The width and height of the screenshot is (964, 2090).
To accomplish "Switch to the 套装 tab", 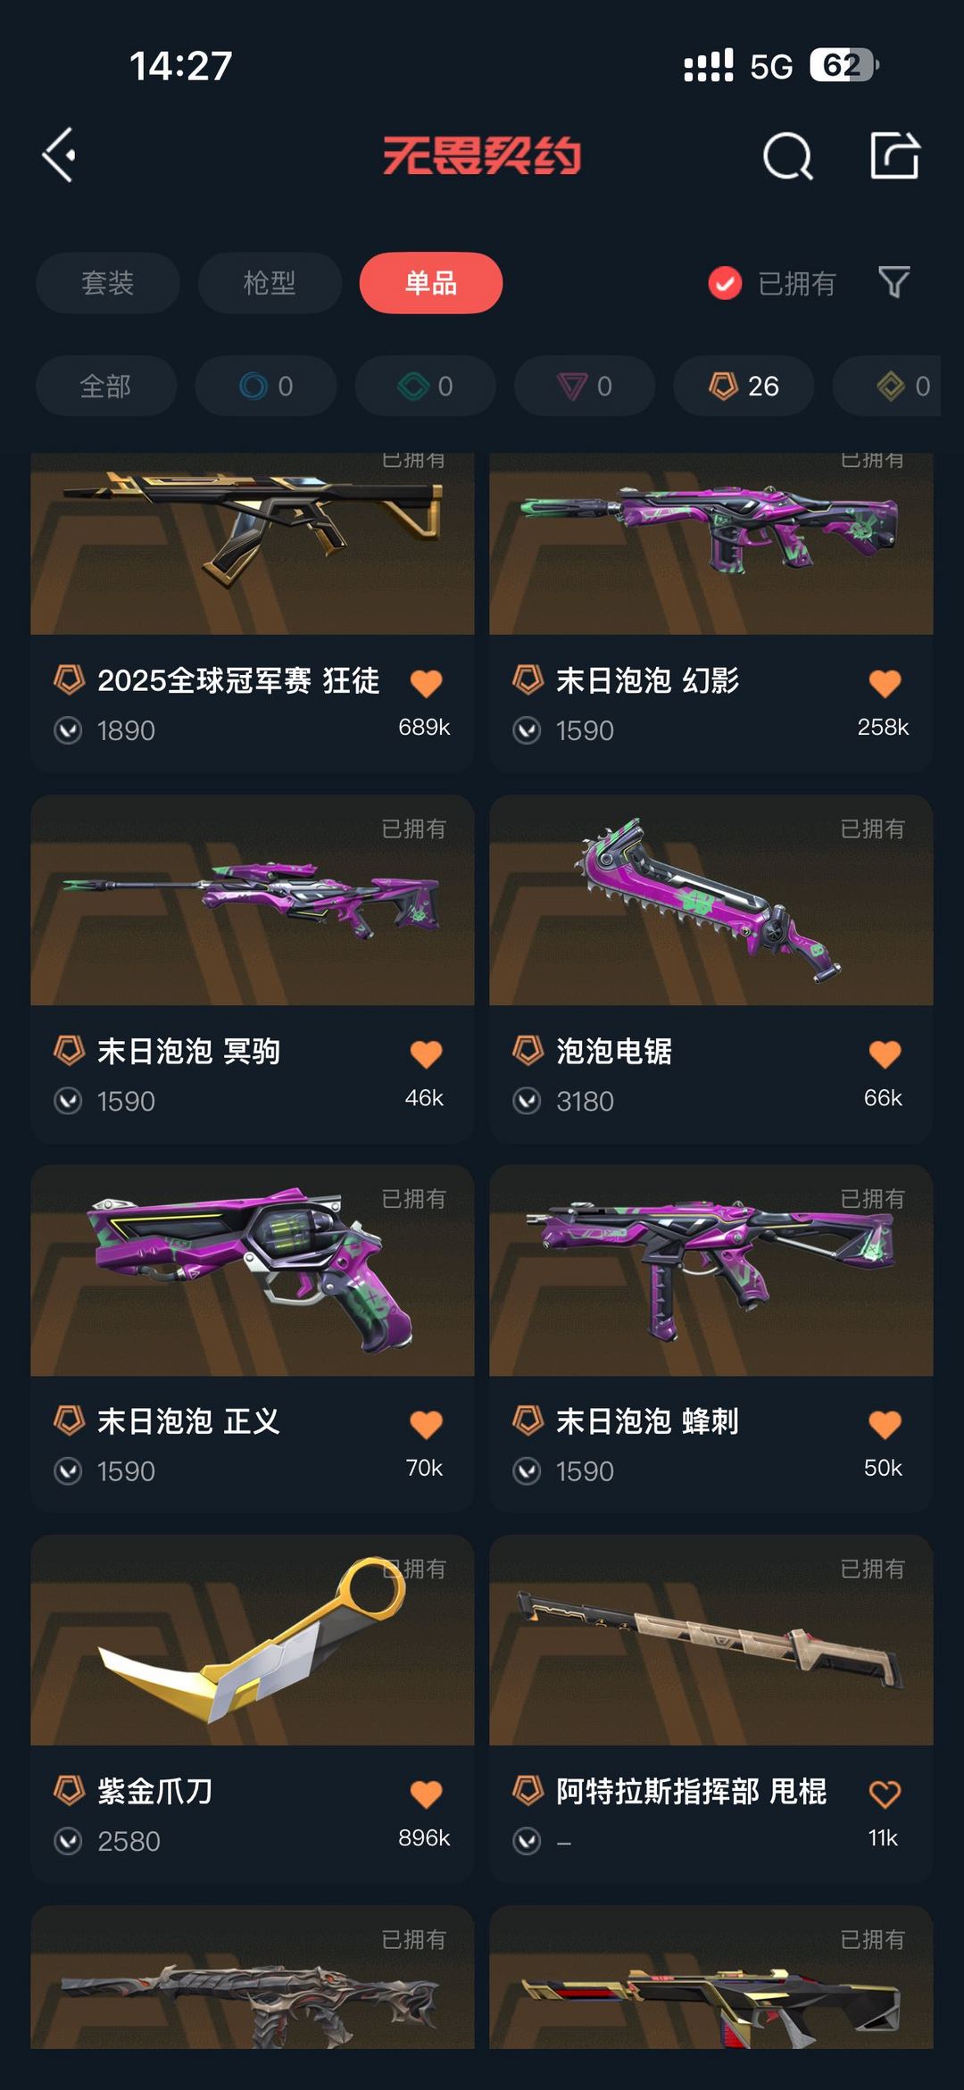I will click(x=108, y=283).
